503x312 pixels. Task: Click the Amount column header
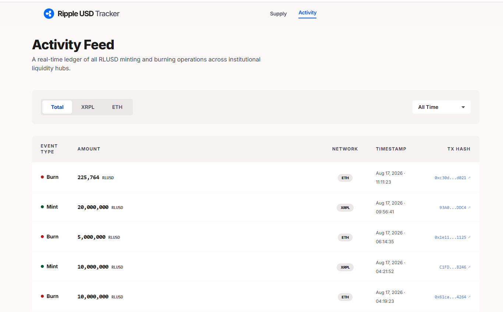[x=89, y=149]
